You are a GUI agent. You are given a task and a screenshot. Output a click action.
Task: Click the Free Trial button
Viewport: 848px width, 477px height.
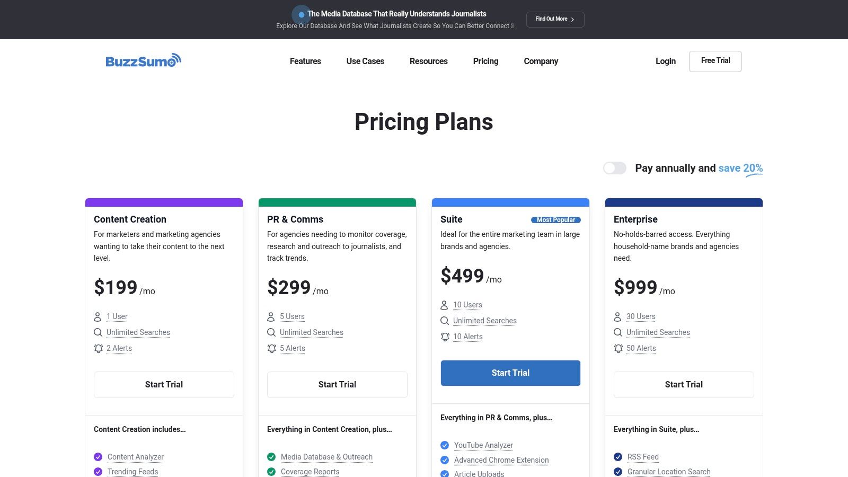[715, 61]
